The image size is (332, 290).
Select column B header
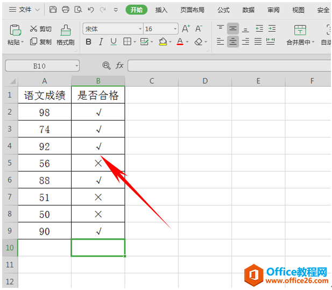point(98,81)
